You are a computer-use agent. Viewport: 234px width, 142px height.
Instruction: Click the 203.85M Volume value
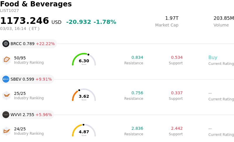click(223, 18)
